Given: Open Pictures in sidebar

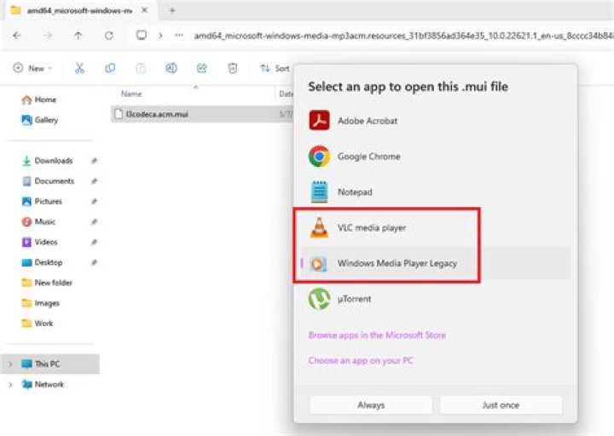Looking at the screenshot, I should click(x=43, y=201).
